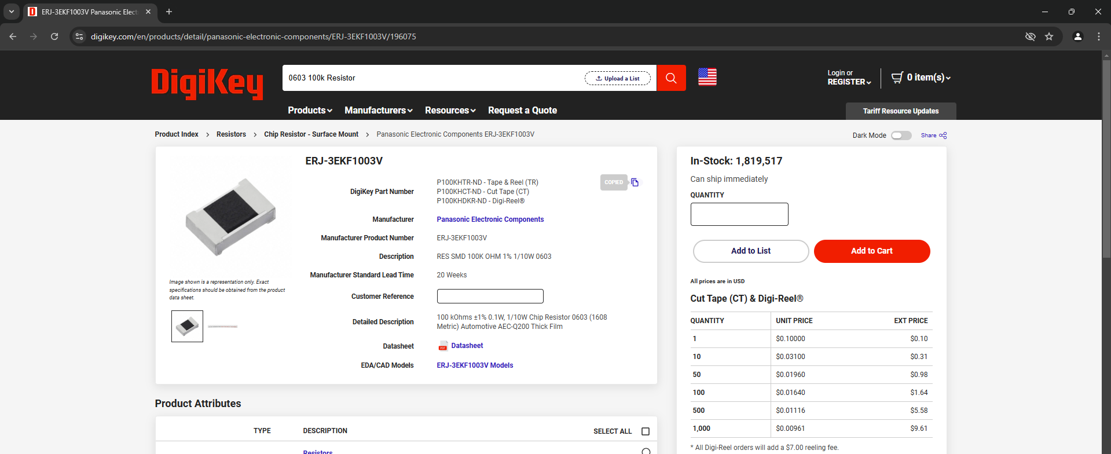Click ext price $5.58
Viewport: 1111px width, 454px height.
pyautogui.click(x=919, y=411)
